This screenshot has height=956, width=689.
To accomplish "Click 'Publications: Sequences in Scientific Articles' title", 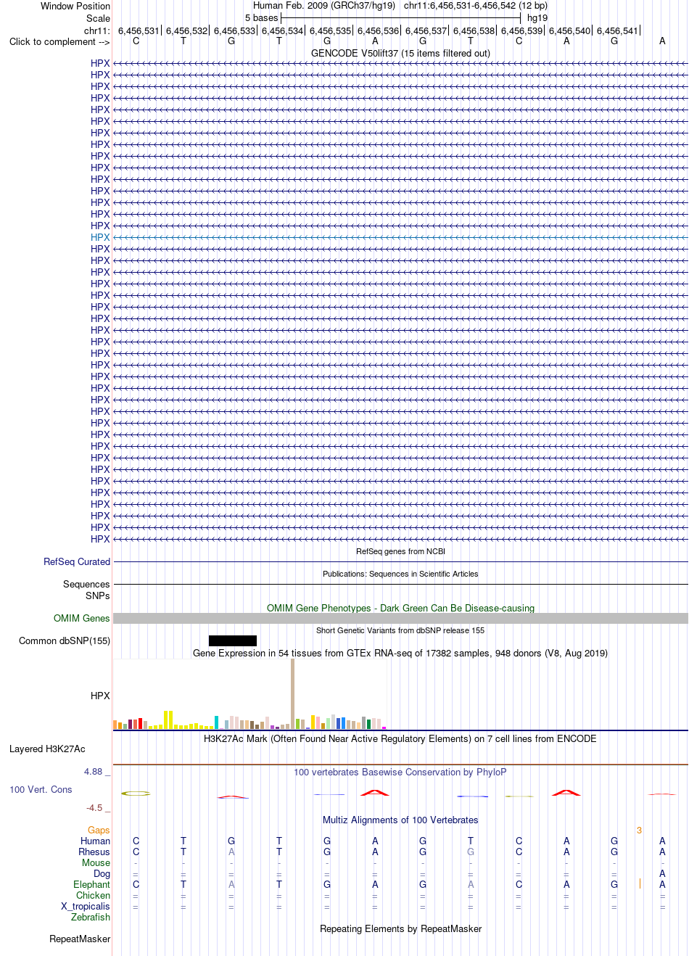I will click(x=400, y=574).
